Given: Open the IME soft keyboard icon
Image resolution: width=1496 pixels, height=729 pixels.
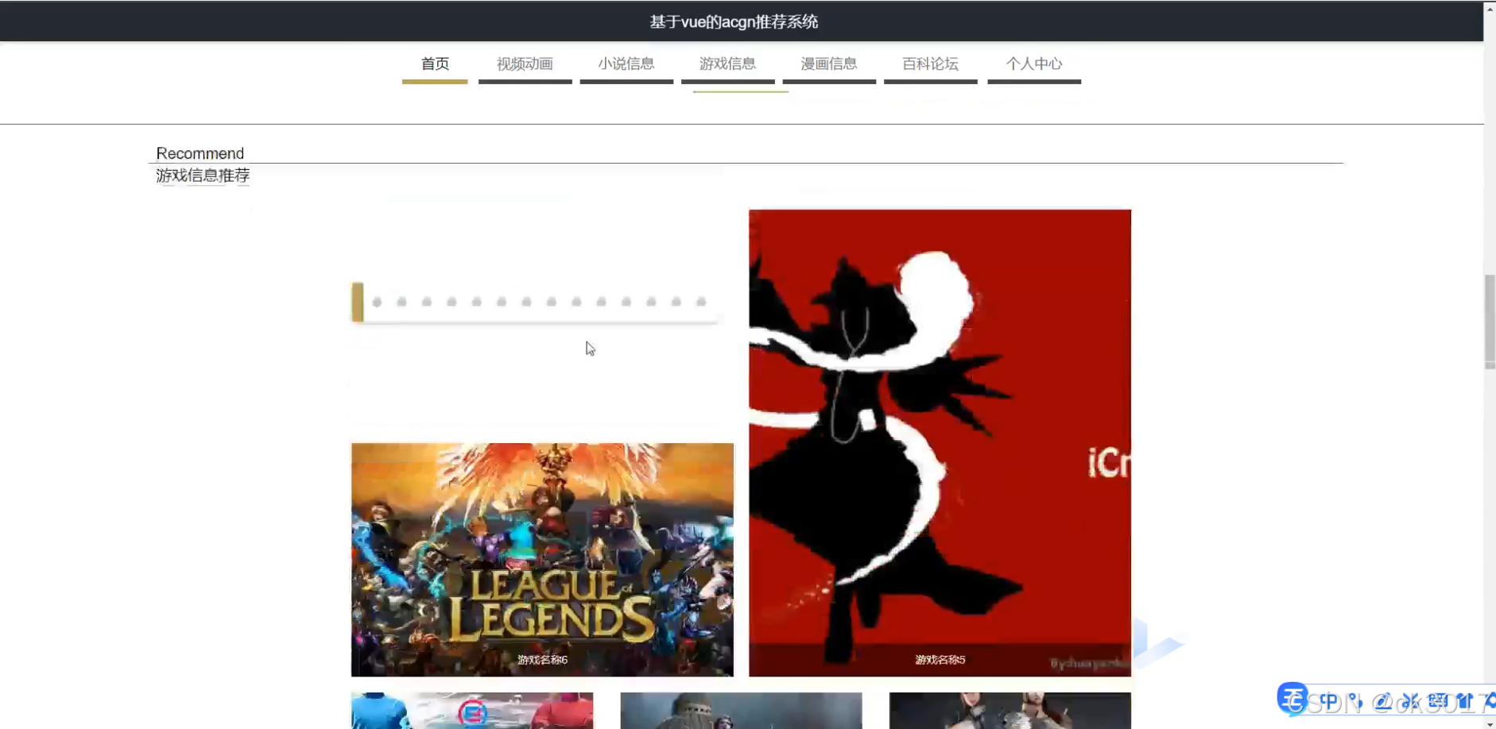Looking at the screenshot, I should click(1437, 701).
